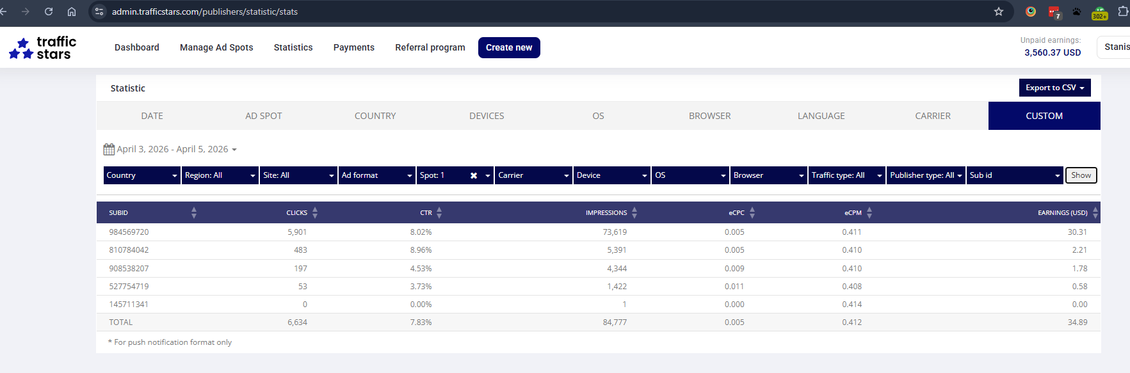Open the Export to CSV dropdown
The height and width of the screenshot is (373, 1130).
coord(1054,88)
